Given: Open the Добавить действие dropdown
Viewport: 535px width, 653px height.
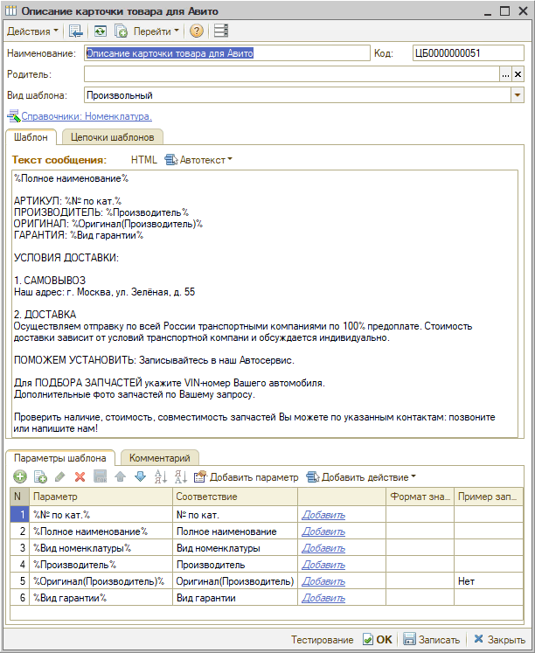Looking at the screenshot, I should pos(361,477).
